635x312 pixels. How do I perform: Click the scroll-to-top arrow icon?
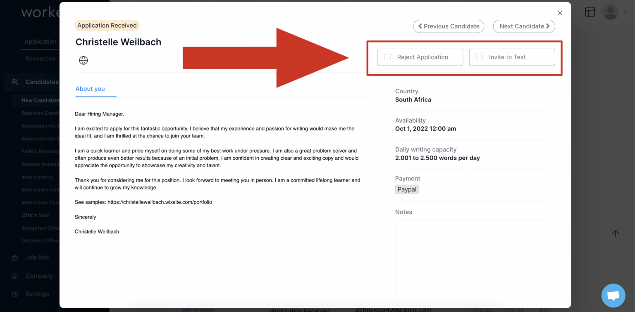616,234
